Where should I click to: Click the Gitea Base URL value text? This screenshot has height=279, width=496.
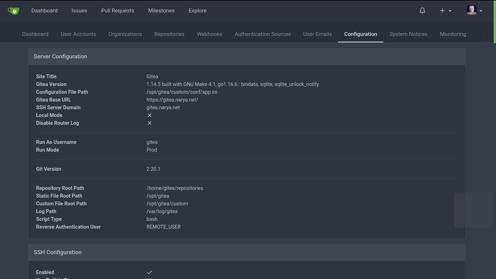(x=172, y=100)
